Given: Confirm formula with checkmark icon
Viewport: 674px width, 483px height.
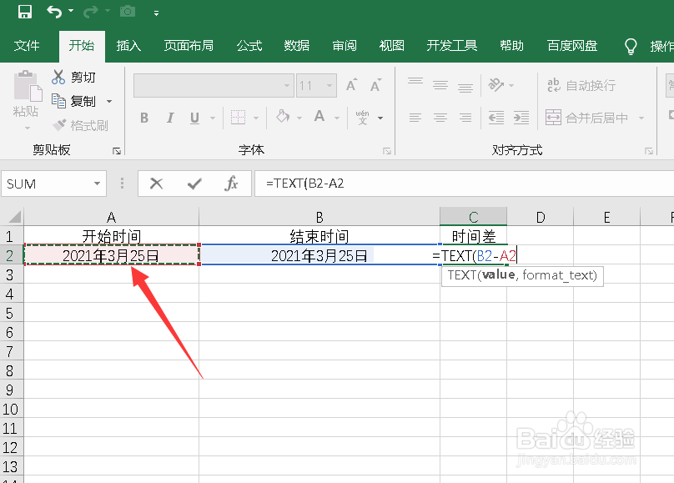Looking at the screenshot, I should [194, 184].
